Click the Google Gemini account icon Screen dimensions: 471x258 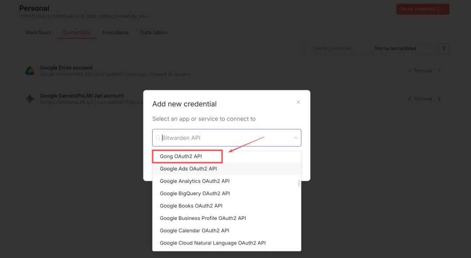pos(30,99)
